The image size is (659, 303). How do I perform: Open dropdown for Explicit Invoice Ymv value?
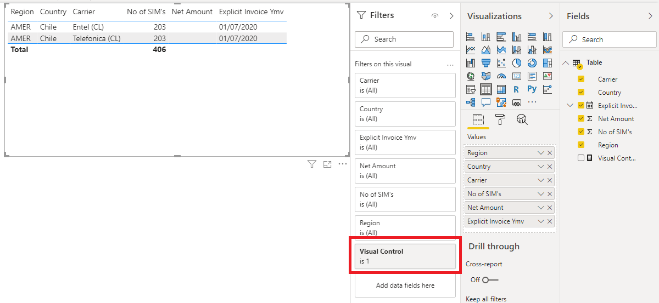pos(541,221)
